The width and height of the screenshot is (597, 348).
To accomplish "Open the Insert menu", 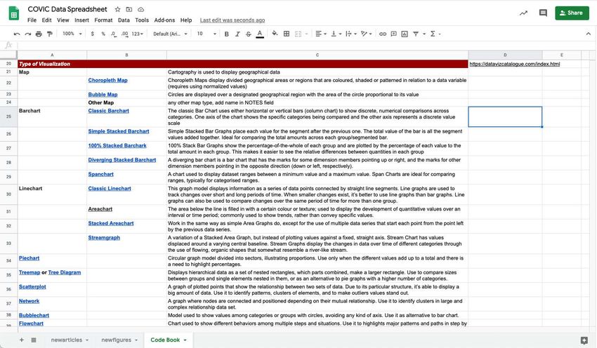I will tap(81, 20).
